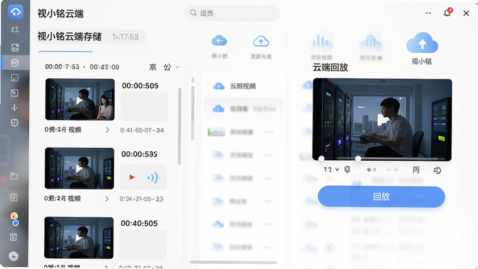
Task: Click the rightmost icon under the player
Action: [437, 170]
